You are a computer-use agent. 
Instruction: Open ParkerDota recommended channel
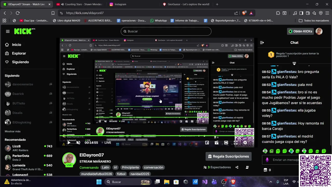(29, 158)
